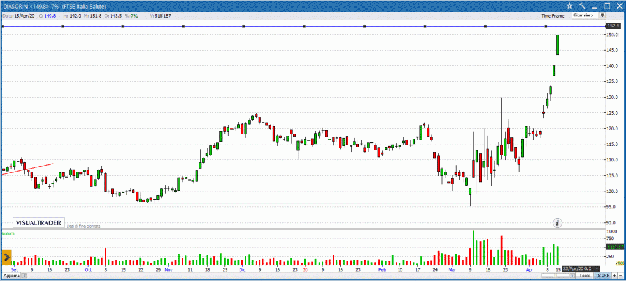Click the Aggiorna button

[x=11, y=276]
